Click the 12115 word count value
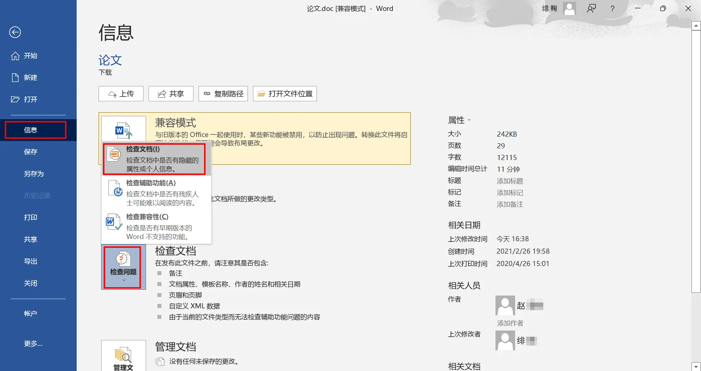 [507, 157]
